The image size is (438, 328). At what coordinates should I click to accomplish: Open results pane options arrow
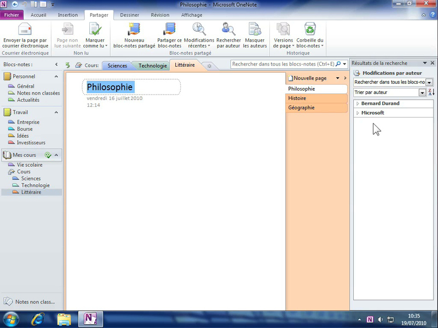425,63
